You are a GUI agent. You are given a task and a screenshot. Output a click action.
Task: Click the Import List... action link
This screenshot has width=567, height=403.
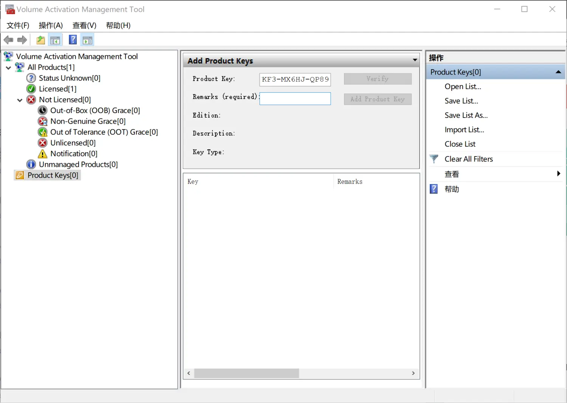pos(464,130)
